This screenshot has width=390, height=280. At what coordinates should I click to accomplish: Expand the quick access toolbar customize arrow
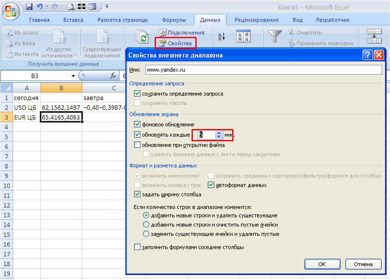(107, 6)
